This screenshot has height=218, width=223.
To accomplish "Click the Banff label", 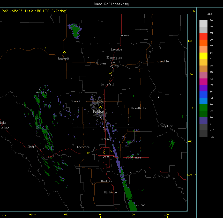I will 32,147.
